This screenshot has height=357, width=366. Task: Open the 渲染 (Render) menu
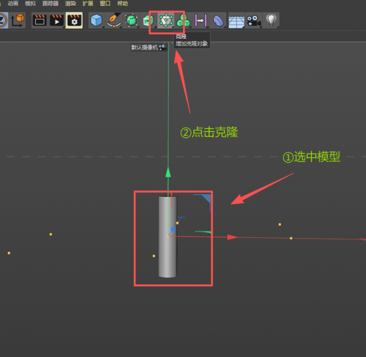coord(70,4)
